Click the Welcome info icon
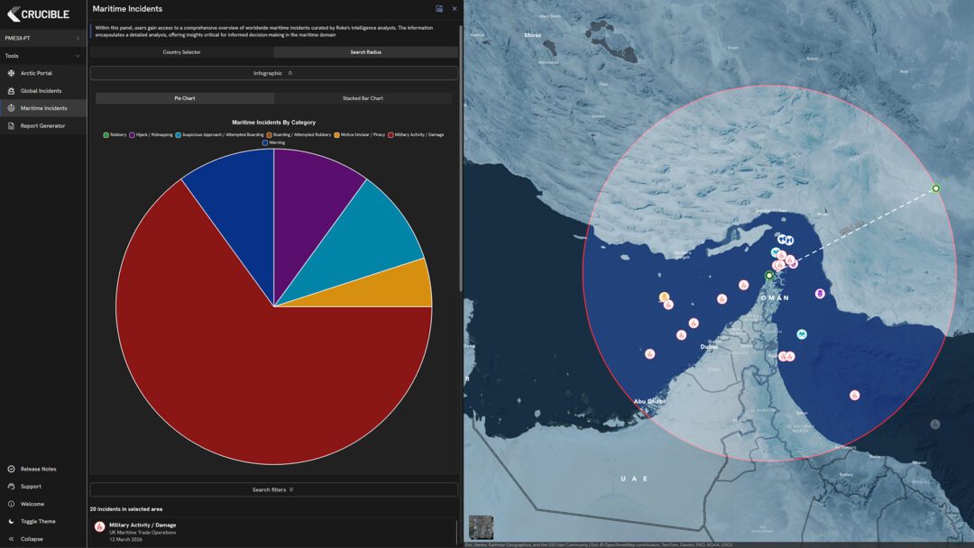Viewport: 974px width, 548px height. [12, 504]
